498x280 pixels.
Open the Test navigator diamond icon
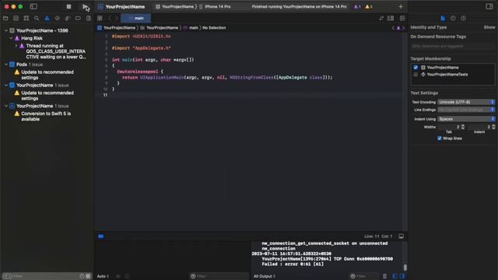[57, 19]
